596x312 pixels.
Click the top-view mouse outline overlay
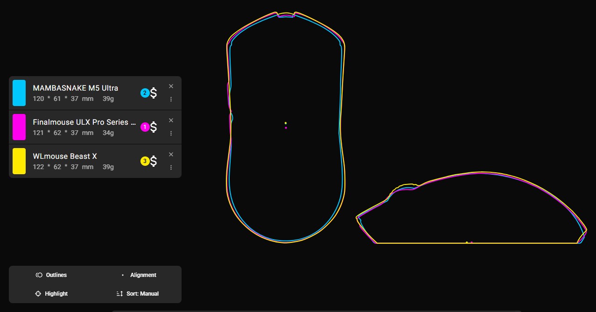pos(286,127)
